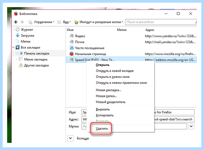The width and height of the screenshot is (204, 150).
Task: Select Загрузки in the sidebar
Action: (x=28, y=36)
